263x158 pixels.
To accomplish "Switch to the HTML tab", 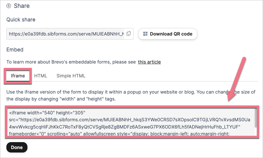I will [41, 76].
